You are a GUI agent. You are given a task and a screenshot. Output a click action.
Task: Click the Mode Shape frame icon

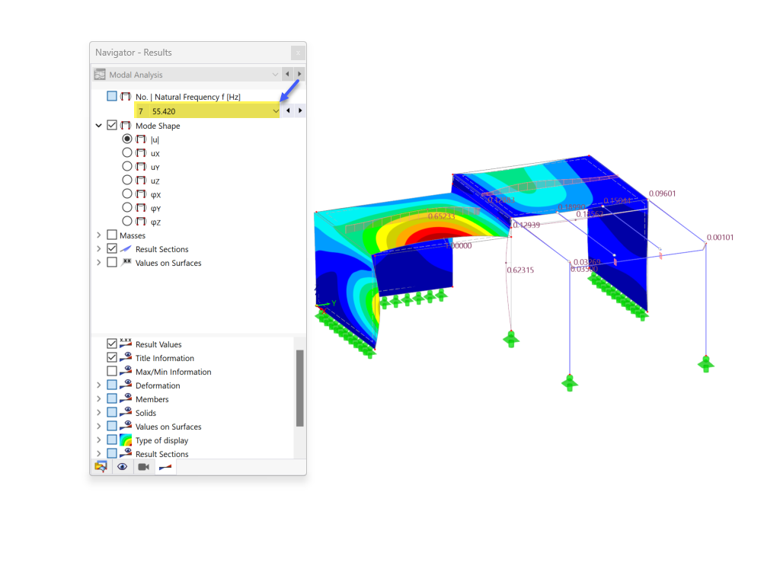click(x=126, y=126)
